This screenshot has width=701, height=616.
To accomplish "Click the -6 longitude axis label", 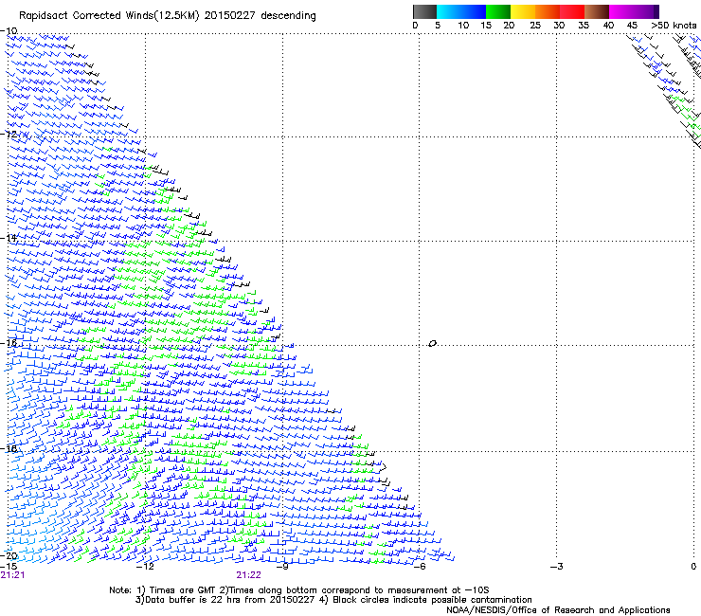I will pos(420,567).
